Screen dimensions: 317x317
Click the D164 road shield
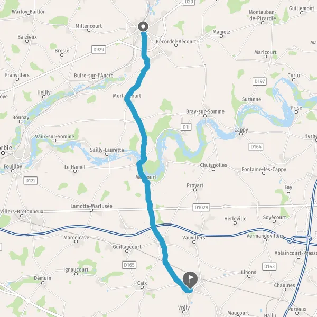point(256,147)
